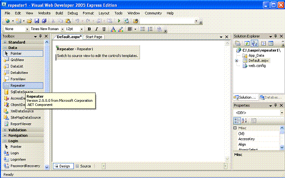Viewport: 285px width, 178px height.
Task: Switch to Source view
Action: [83, 166]
